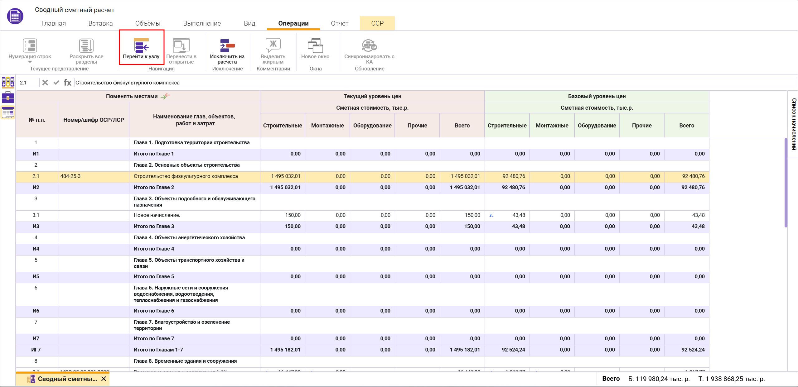The image size is (798, 387).
Task: Open the ССР ribbon tab
Action: click(377, 23)
